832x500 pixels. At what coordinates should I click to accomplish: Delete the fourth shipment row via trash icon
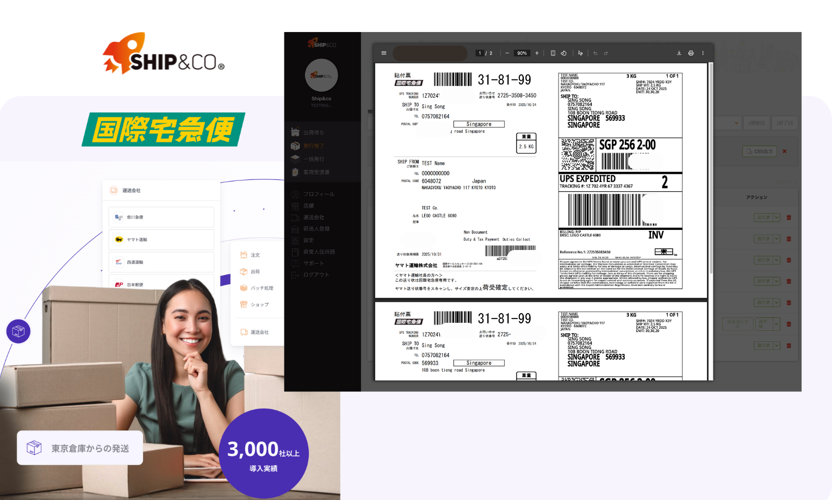point(789,281)
